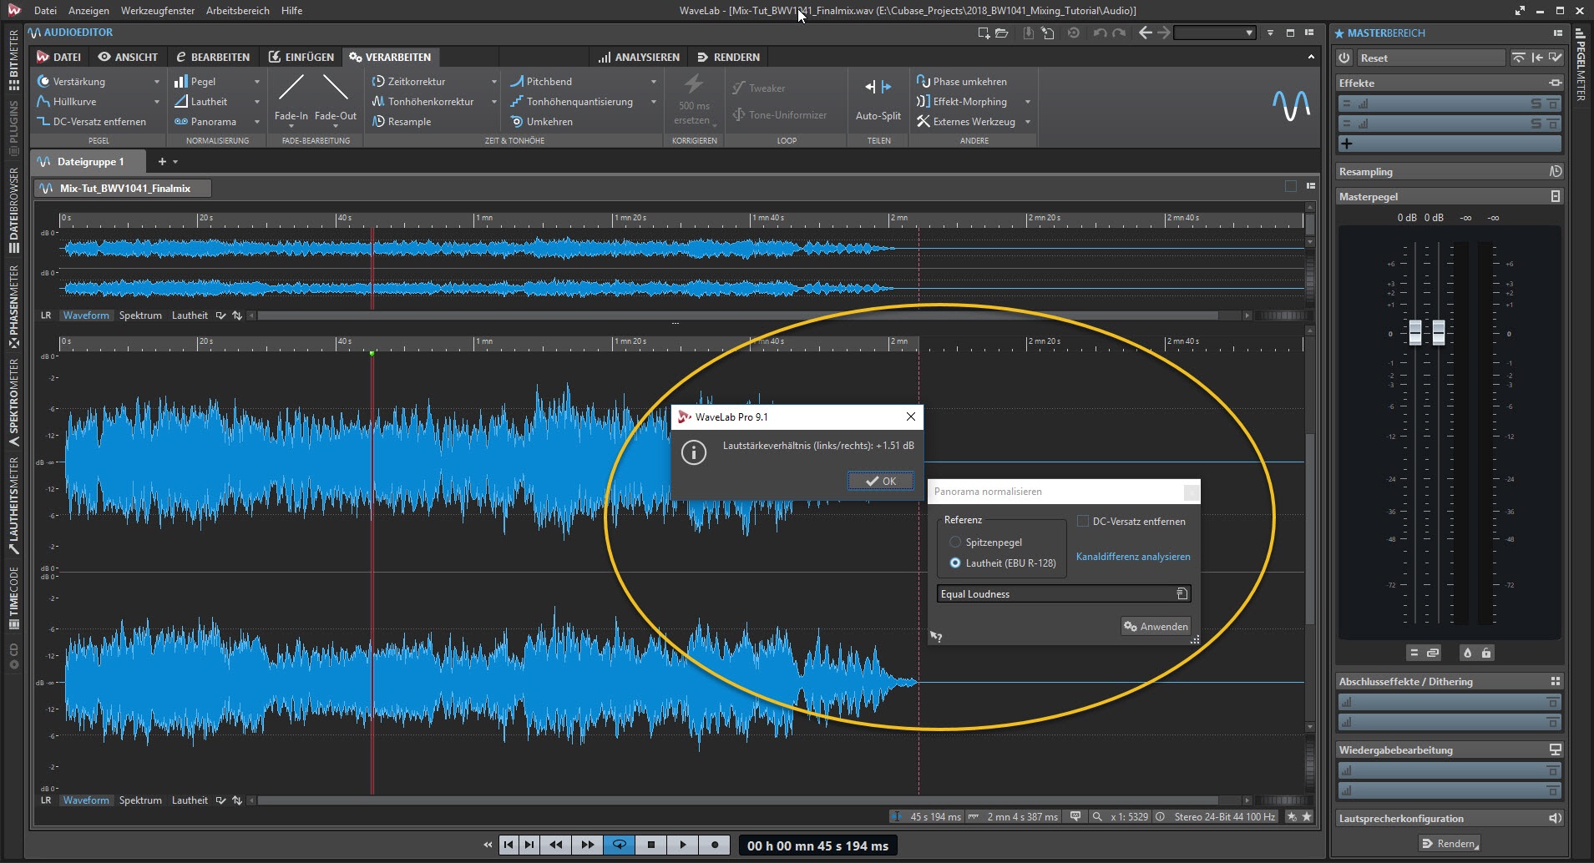This screenshot has width=1594, height=863.
Task: Click the undo arrow in toolbar
Action: tap(1100, 33)
